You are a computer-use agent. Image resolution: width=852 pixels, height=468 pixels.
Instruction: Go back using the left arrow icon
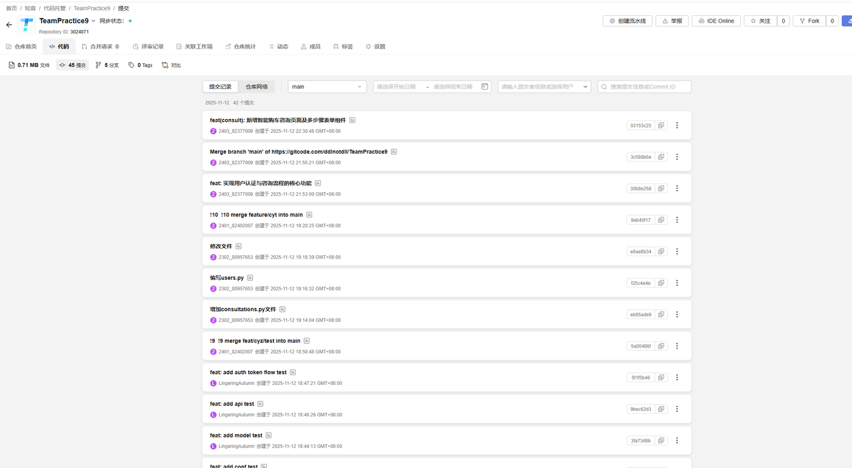click(9, 25)
